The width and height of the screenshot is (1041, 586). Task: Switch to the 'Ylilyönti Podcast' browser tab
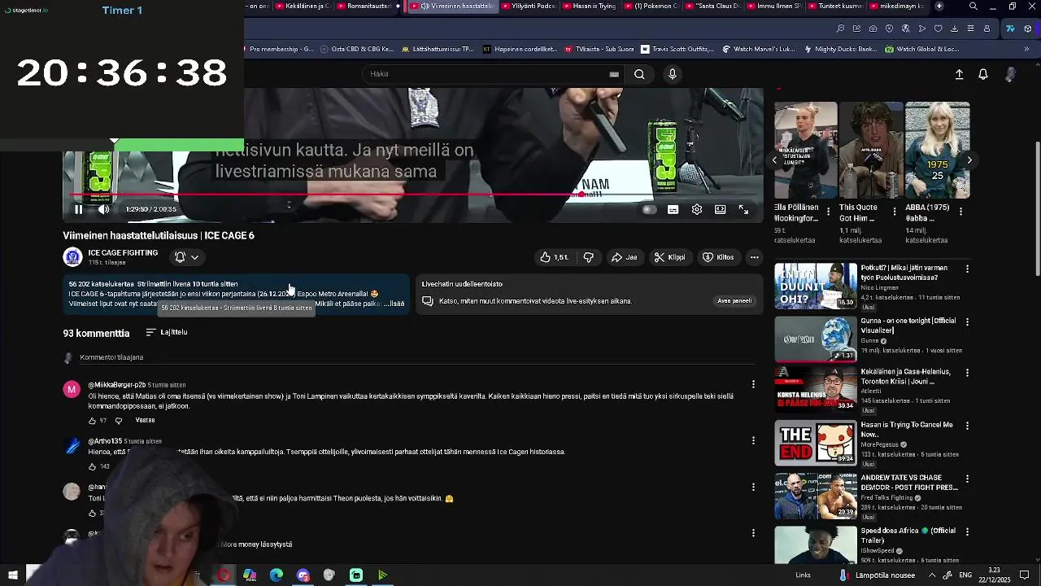528,6
